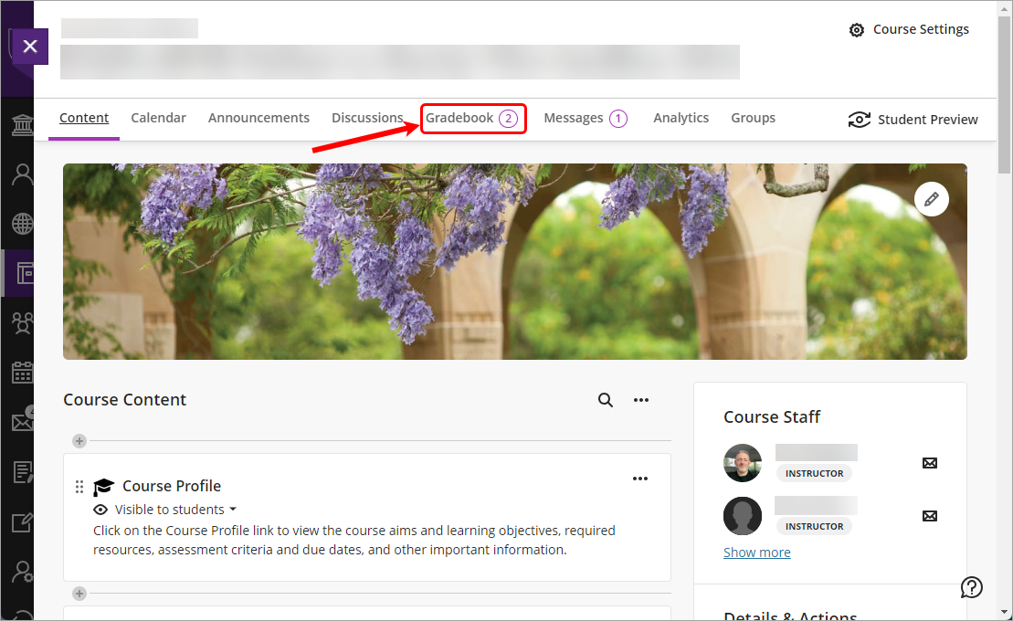Open the Calendar icon in the left sidebar

coord(20,373)
